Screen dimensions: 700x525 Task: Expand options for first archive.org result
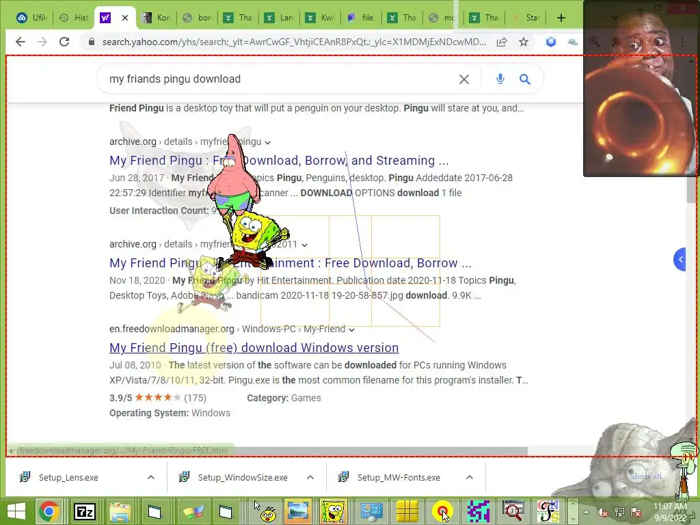coord(267,142)
